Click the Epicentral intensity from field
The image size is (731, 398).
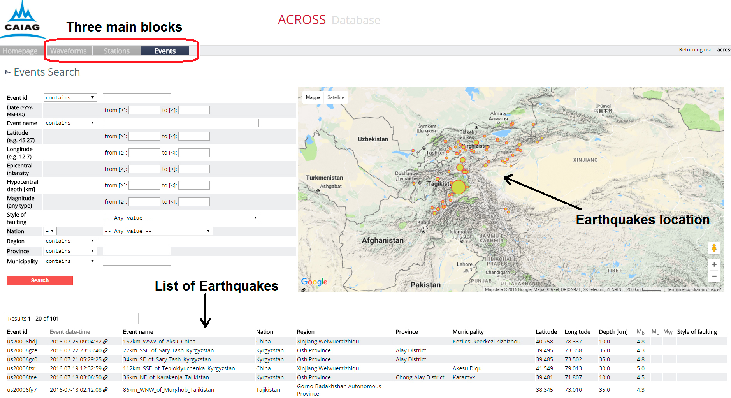[x=144, y=169]
